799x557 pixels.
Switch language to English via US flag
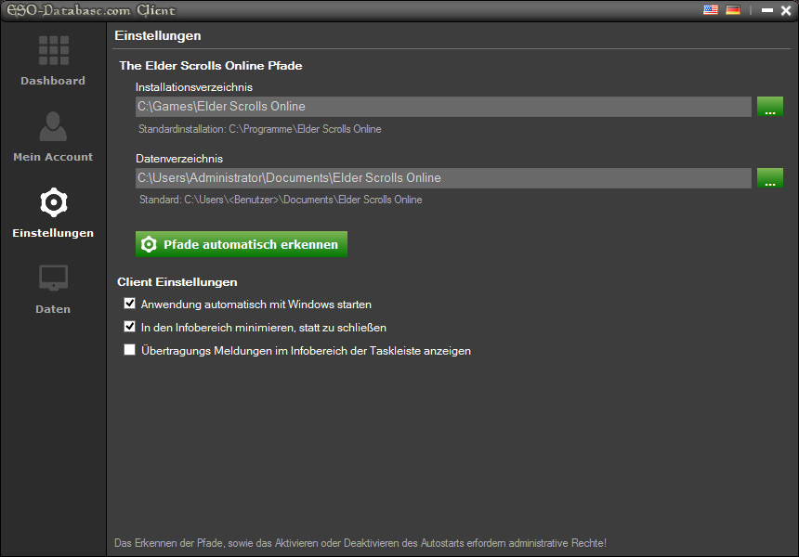tap(711, 9)
